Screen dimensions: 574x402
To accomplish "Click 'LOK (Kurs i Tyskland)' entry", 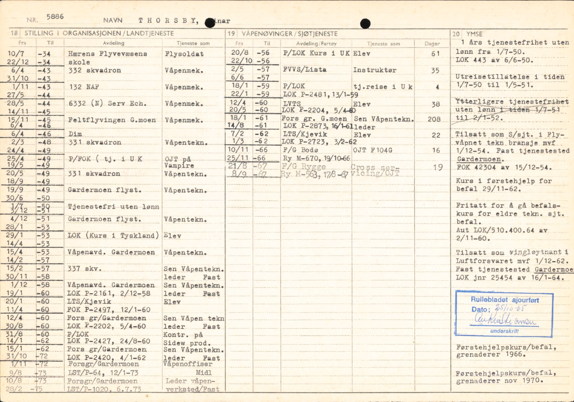I will coord(113,235).
